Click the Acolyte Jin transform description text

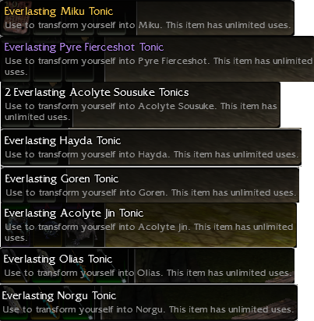[x=149, y=232]
